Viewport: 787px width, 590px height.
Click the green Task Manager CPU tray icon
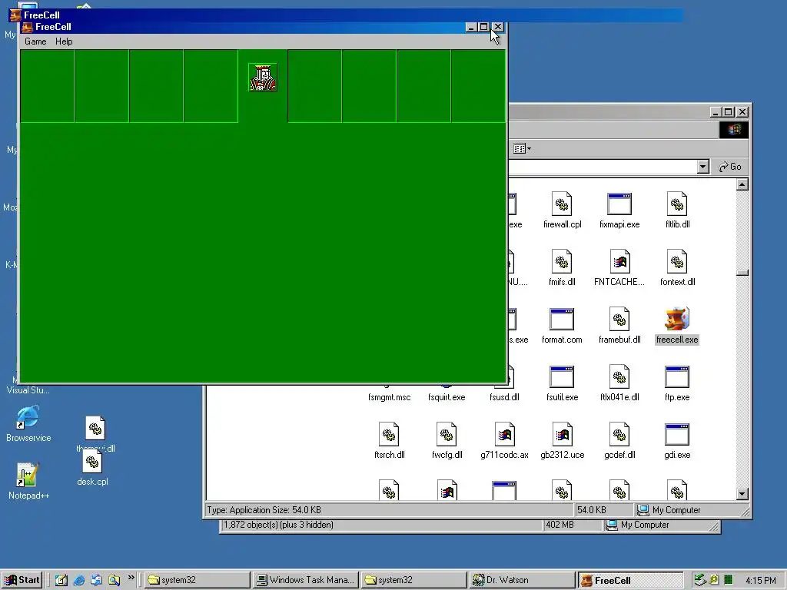[x=729, y=580]
